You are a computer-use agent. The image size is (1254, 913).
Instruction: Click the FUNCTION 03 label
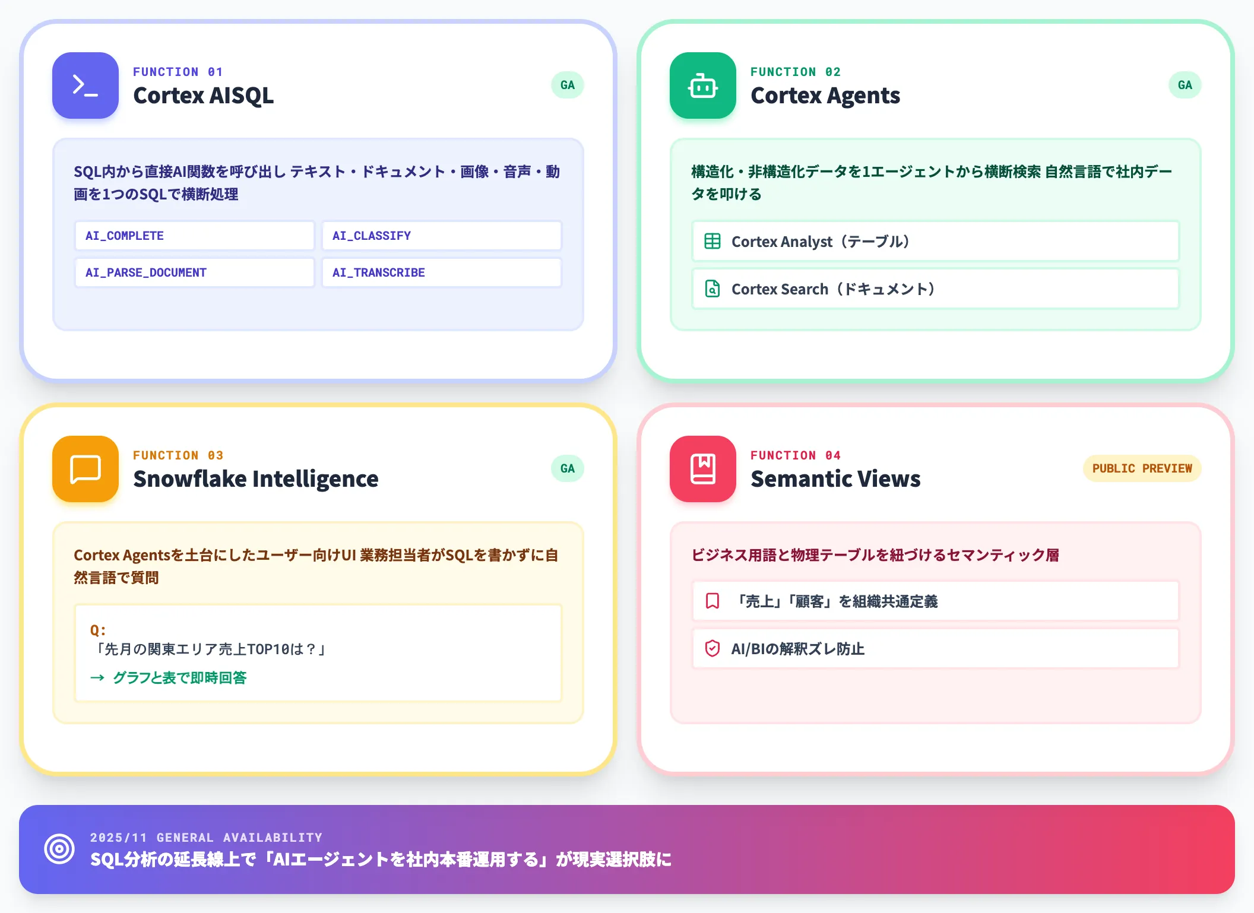pyautogui.click(x=178, y=455)
